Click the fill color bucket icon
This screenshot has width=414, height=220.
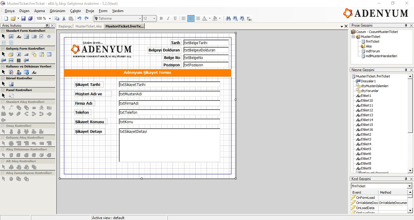tap(215, 18)
